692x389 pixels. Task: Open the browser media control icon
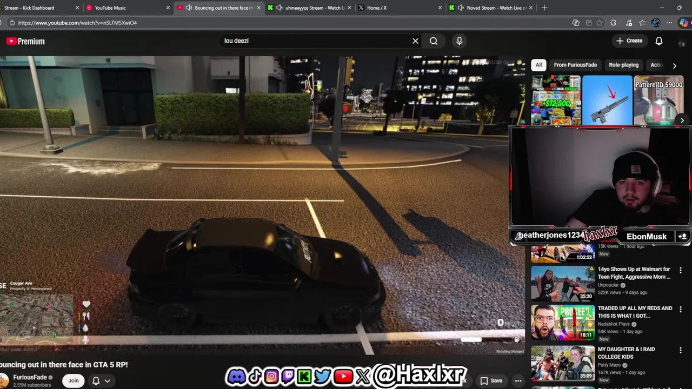point(629,23)
